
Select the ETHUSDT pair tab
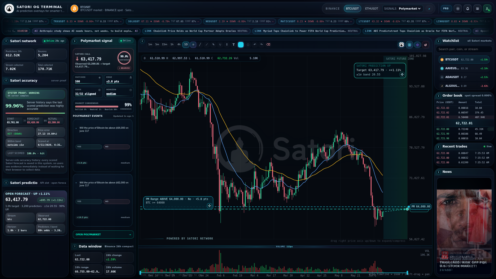click(371, 9)
